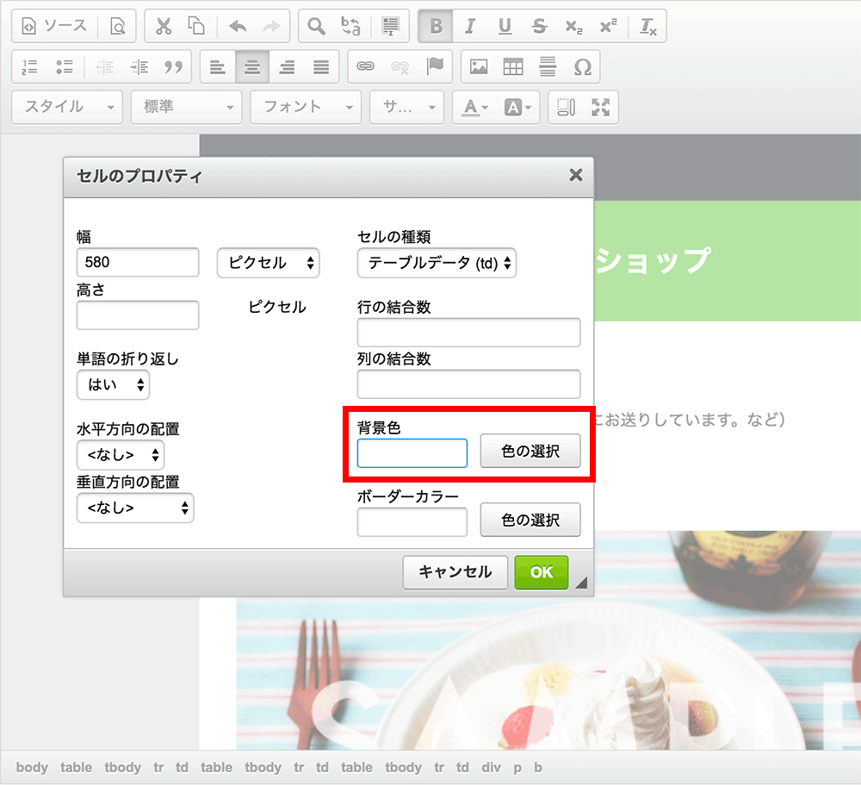Toggle superscript formatting
The image size is (861, 785).
(608, 26)
